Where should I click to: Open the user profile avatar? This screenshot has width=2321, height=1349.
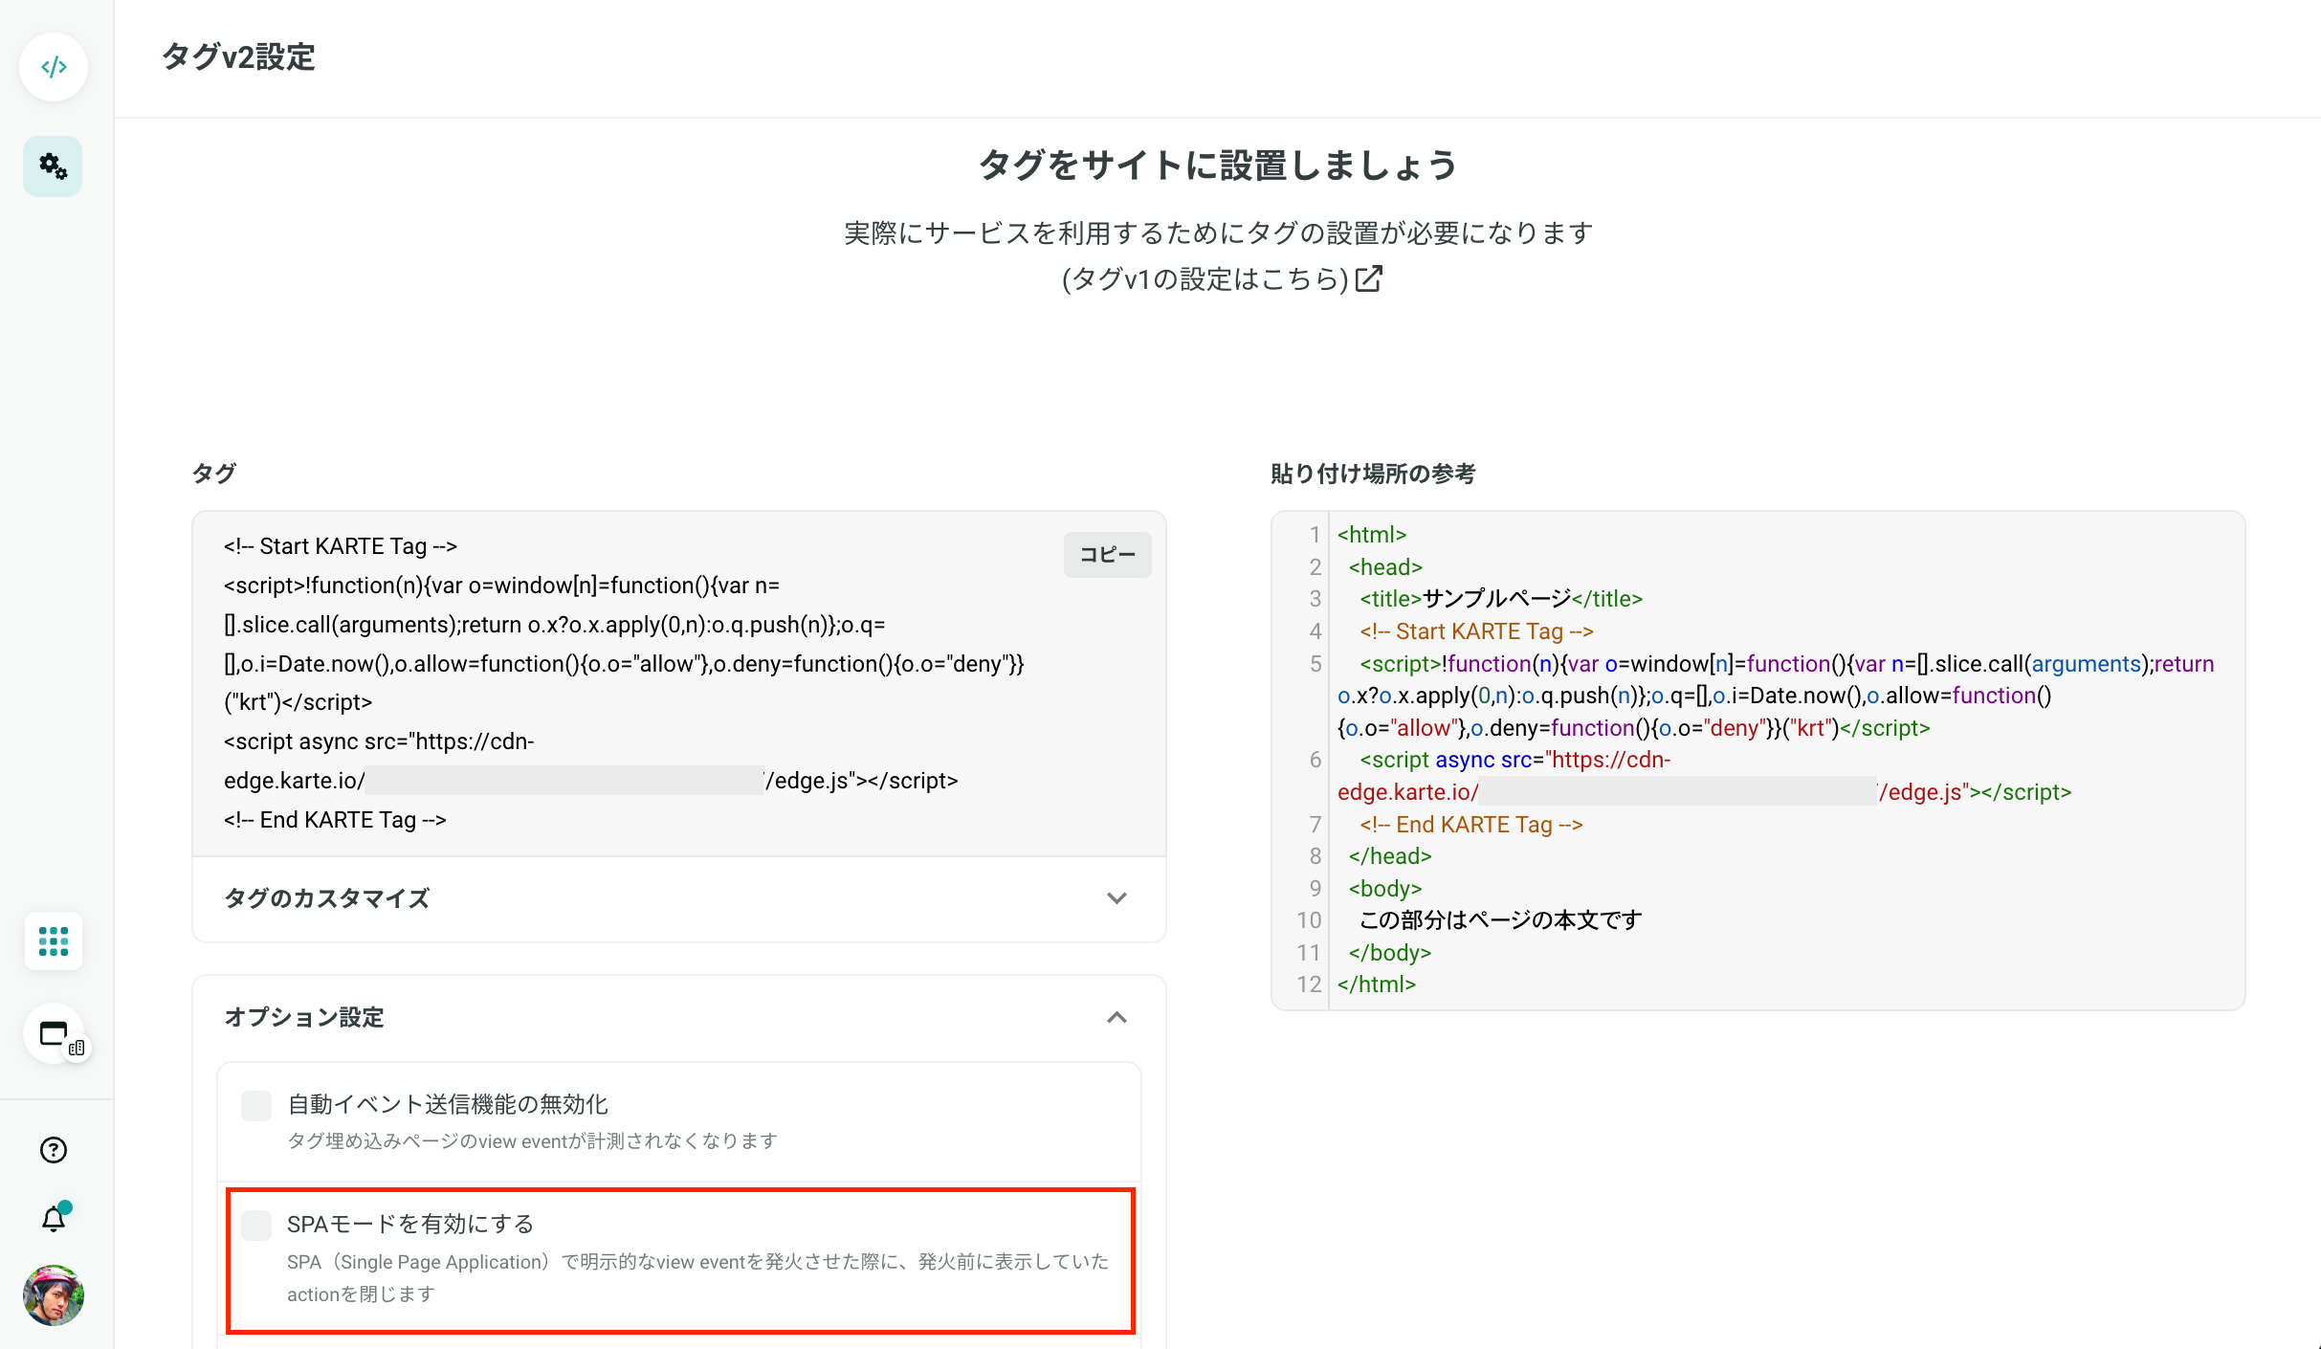coord(54,1295)
